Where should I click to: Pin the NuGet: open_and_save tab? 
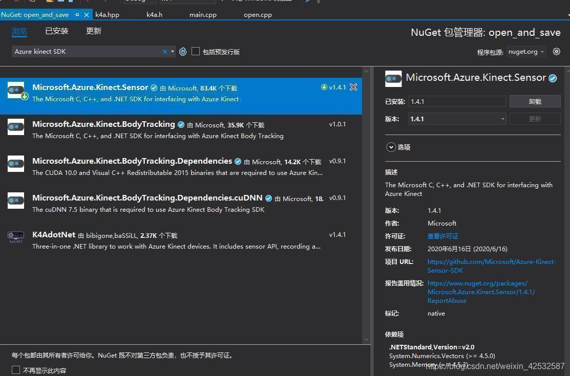77,14
